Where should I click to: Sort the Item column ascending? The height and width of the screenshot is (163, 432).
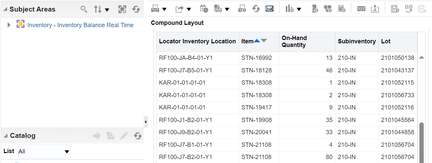click(x=257, y=41)
